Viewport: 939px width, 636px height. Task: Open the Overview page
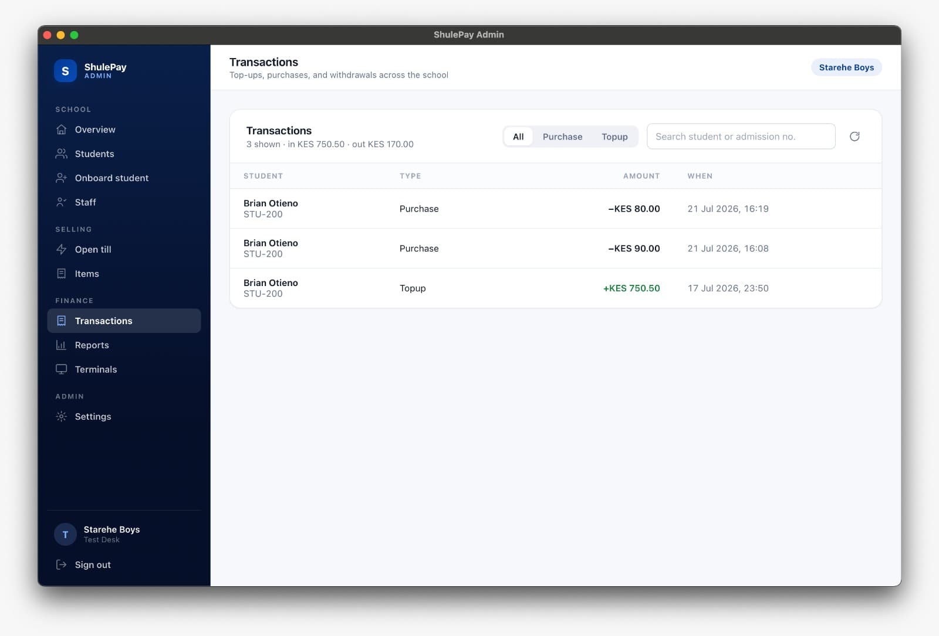pyautogui.click(x=124, y=130)
